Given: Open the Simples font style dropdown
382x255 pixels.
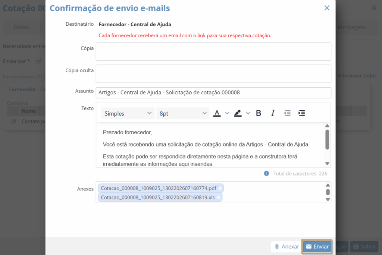Looking at the screenshot, I should click(x=128, y=113).
